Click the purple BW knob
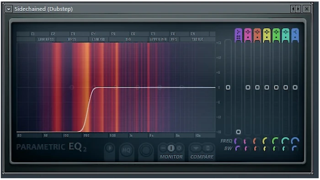320x180 pixels. [238, 149]
